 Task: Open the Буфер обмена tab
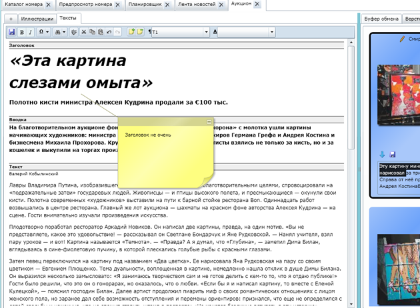[381, 19]
